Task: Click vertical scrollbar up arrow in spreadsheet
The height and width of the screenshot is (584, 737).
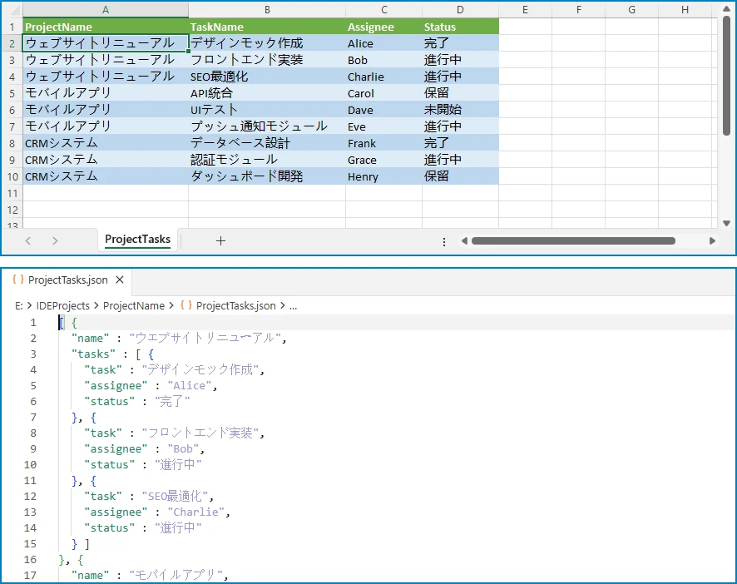Action: [x=727, y=8]
